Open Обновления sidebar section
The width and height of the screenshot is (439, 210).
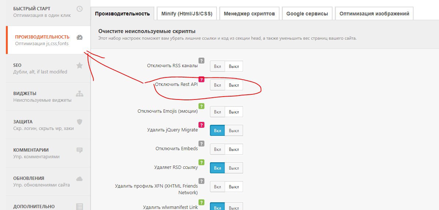[x=48, y=181]
